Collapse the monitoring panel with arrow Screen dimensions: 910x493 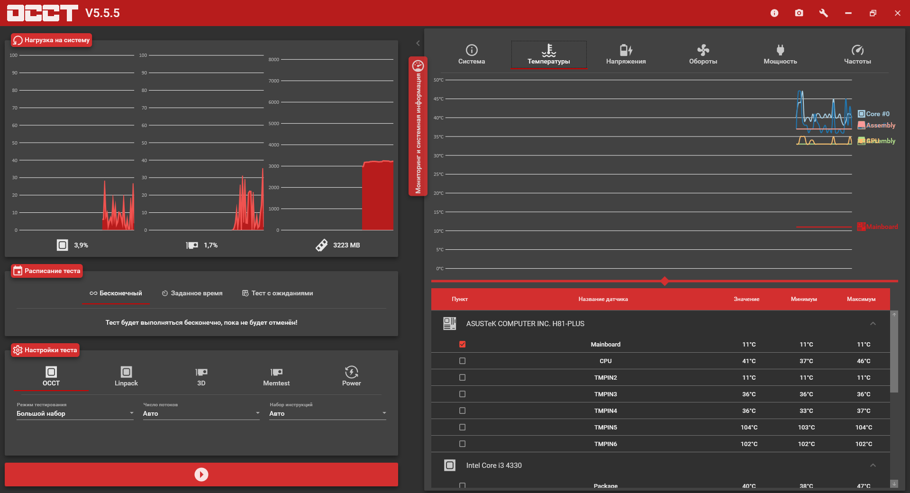[x=418, y=43]
